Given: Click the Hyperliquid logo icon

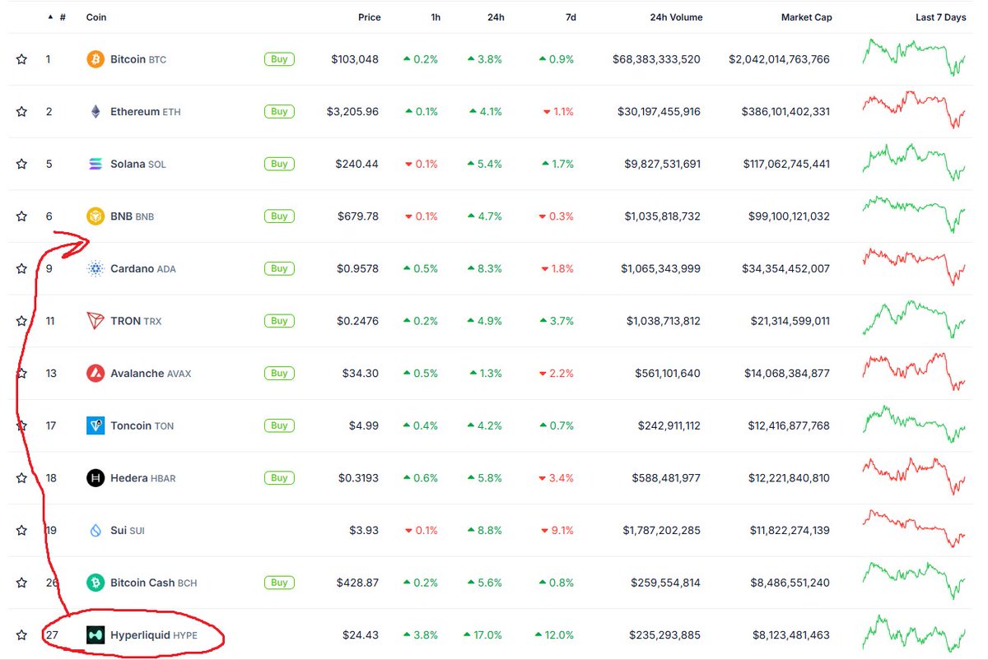Looking at the screenshot, I should click(x=96, y=634).
